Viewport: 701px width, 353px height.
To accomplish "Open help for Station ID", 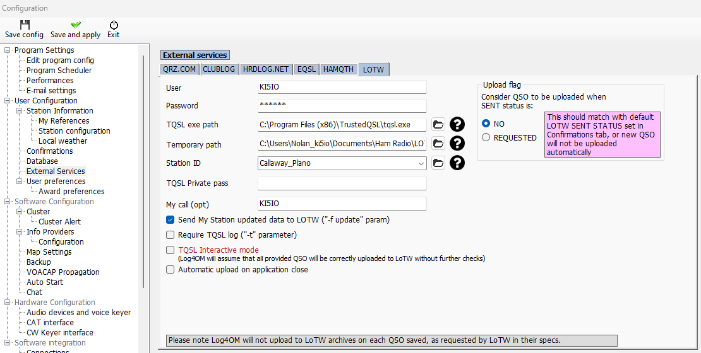I will (457, 163).
